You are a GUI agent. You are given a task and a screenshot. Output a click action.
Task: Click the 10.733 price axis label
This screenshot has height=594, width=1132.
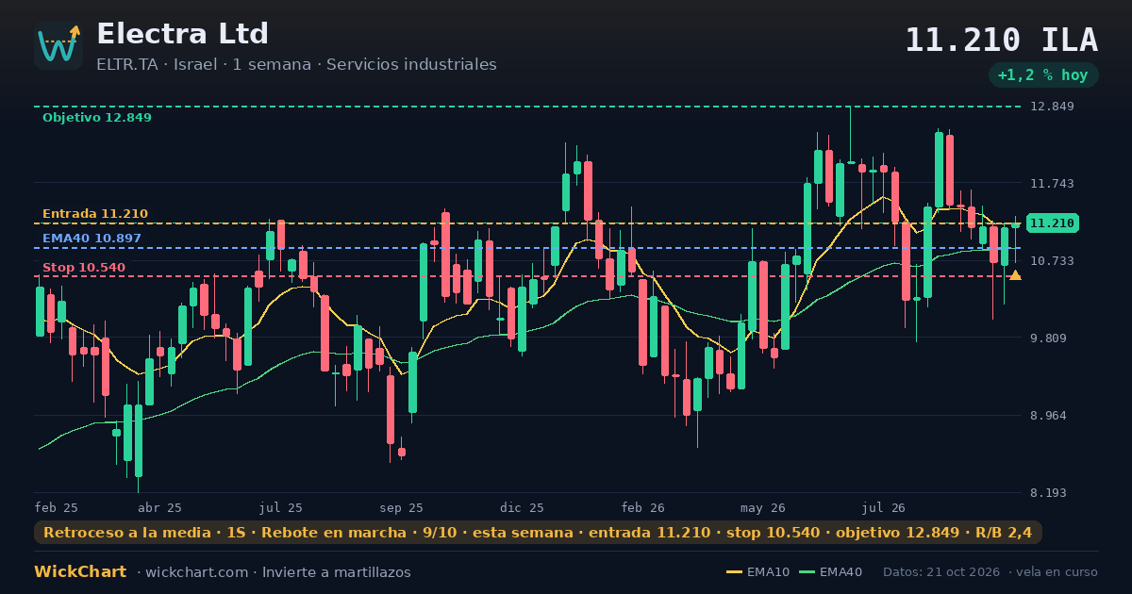[1053, 261]
